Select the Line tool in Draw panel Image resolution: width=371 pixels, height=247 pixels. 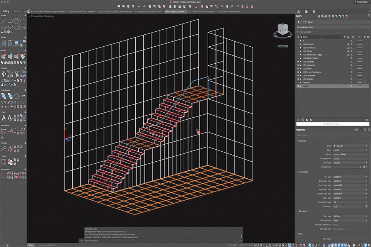[3, 21]
